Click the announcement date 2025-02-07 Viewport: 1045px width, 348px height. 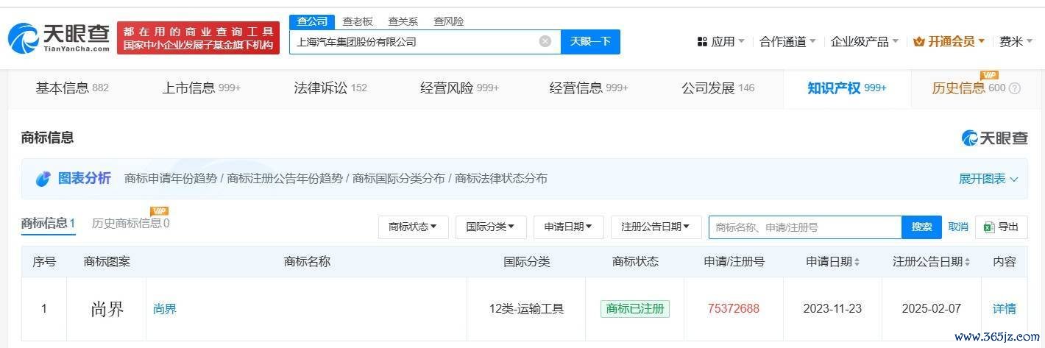(x=931, y=309)
